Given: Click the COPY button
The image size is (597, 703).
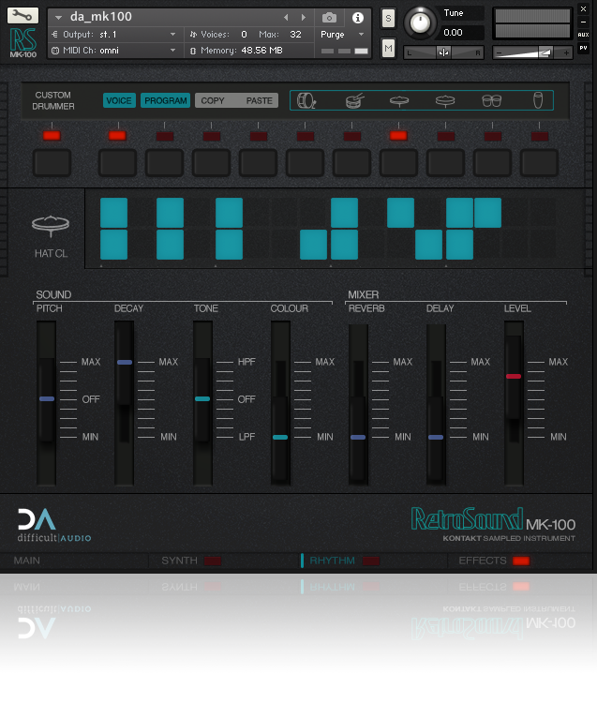Looking at the screenshot, I should tap(213, 100).
